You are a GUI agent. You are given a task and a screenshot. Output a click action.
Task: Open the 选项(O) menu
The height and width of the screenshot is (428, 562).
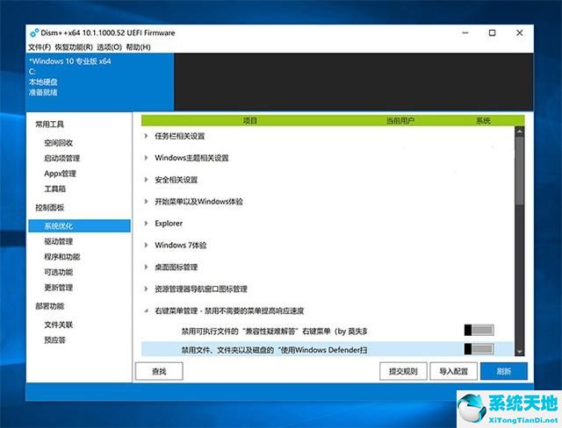point(109,47)
